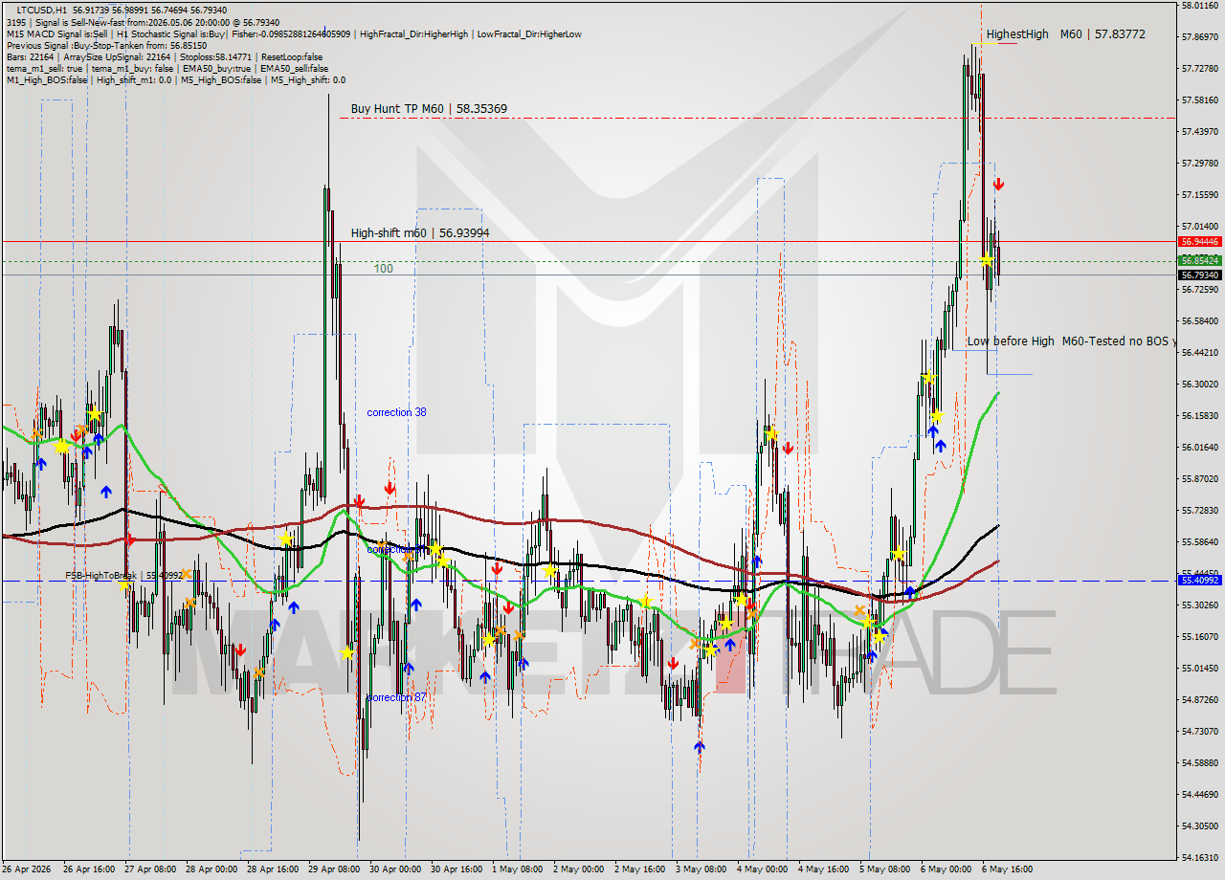The width and height of the screenshot is (1225, 880).
Task: Click the 'M15 MACD Signal is:Sell' info line
Action: pos(294,33)
